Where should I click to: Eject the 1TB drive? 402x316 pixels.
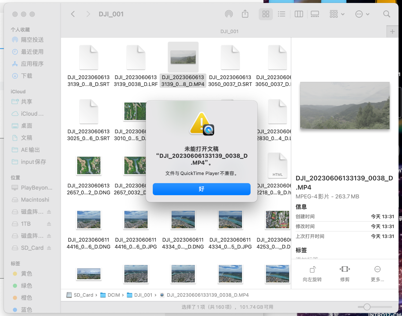point(49,224)
